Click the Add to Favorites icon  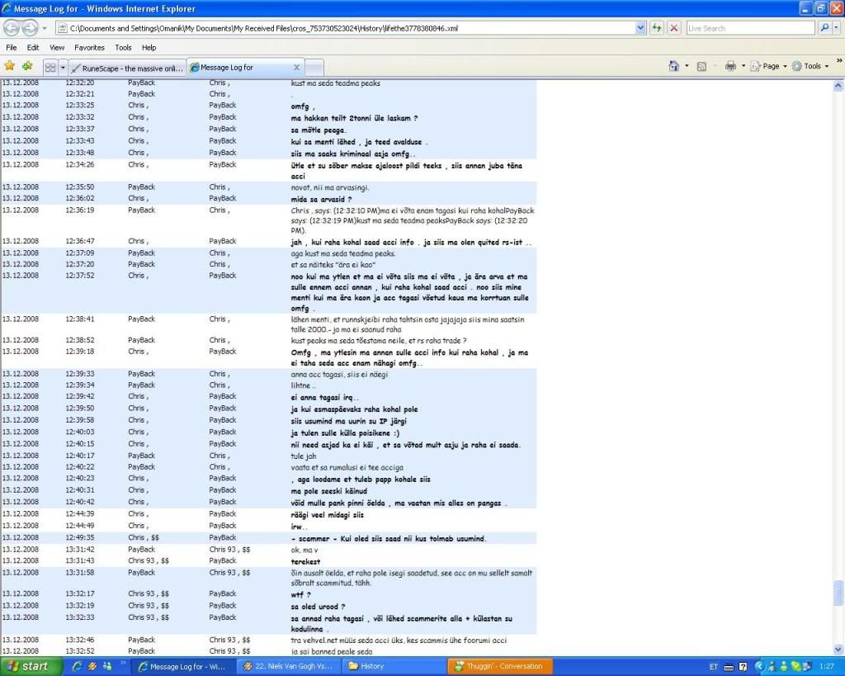[28, 66]
